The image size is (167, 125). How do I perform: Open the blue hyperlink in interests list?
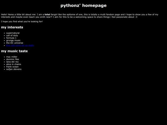[x=20, y=45]
